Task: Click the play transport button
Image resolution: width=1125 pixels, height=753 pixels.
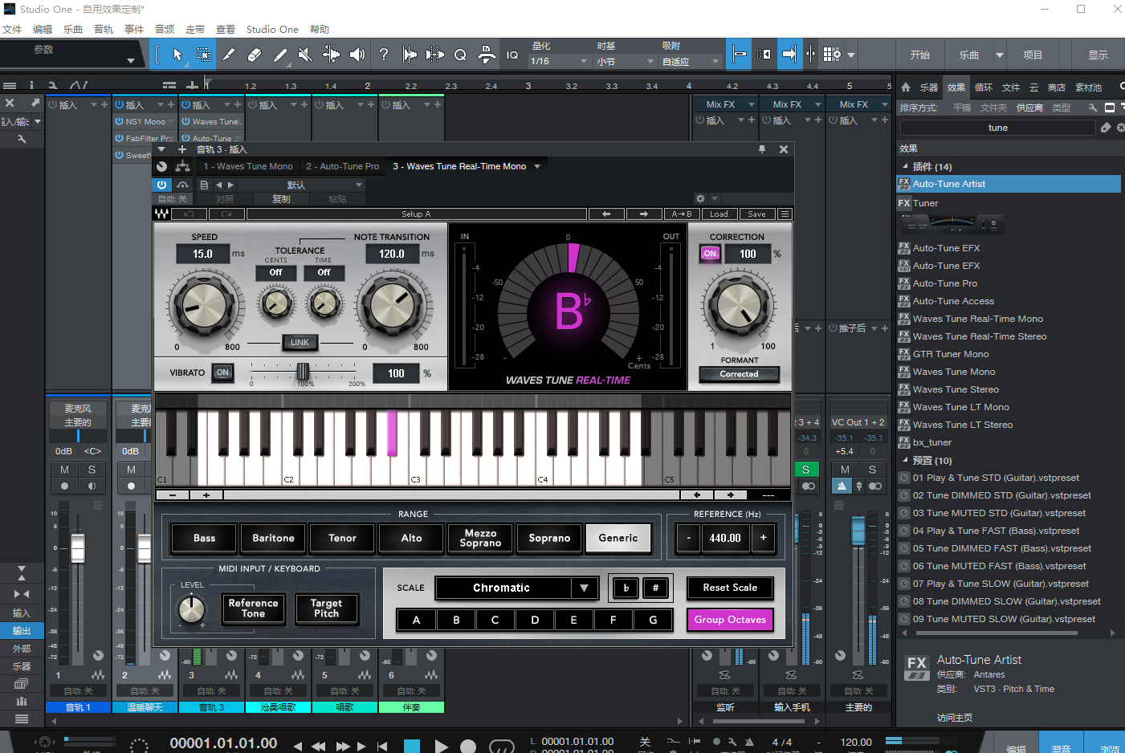Action: [441, 747]
